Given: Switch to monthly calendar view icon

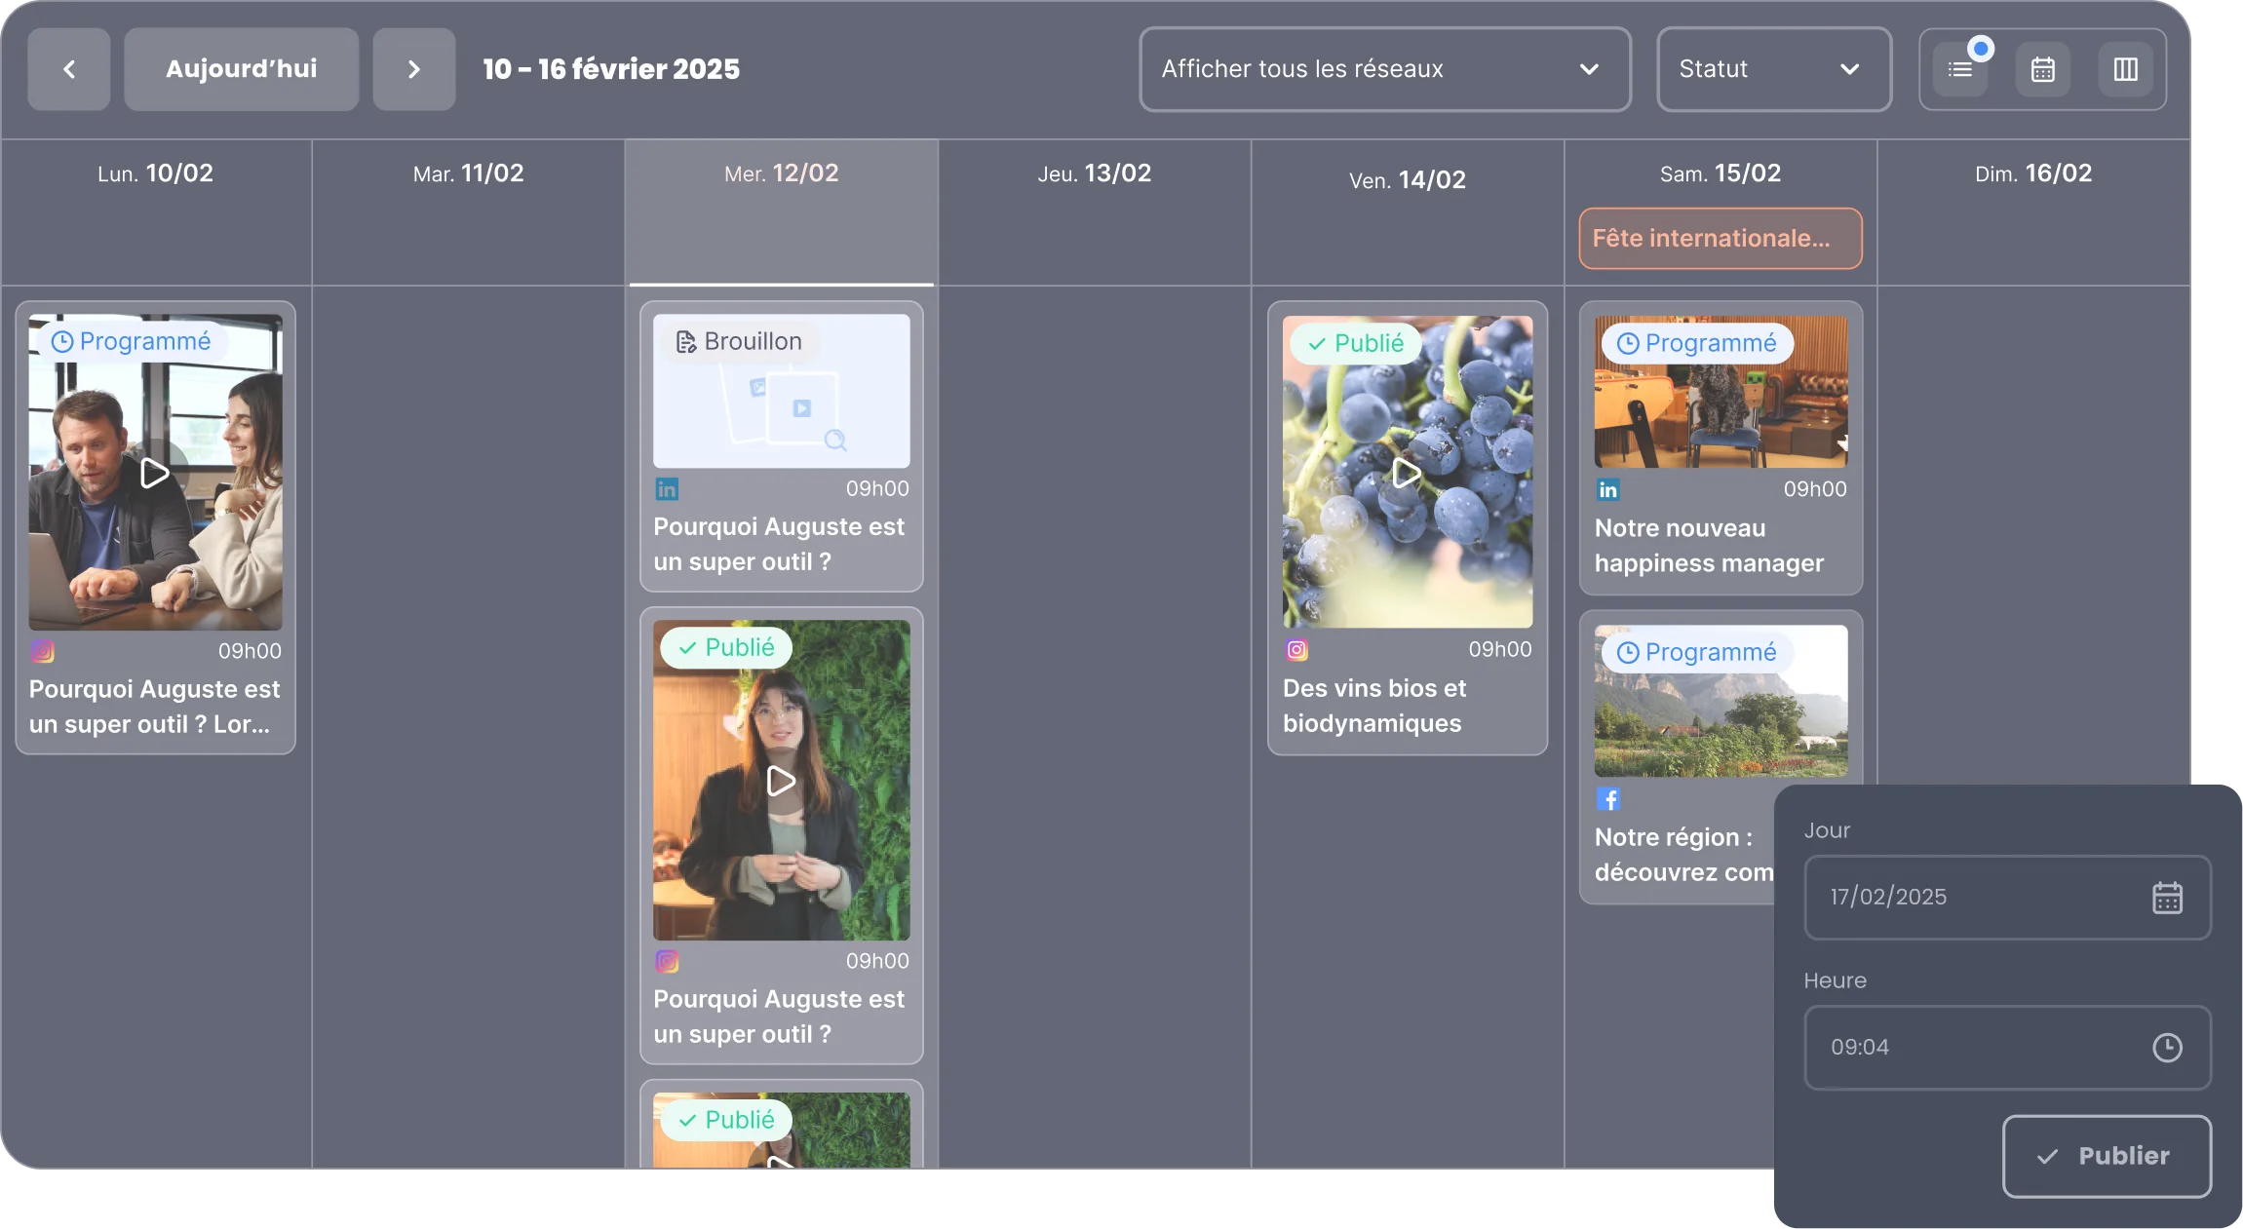Looking at the screenshot, I should coord(2043,69).
